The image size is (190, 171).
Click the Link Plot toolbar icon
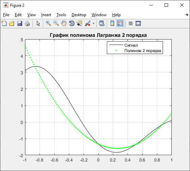[101, 23]
